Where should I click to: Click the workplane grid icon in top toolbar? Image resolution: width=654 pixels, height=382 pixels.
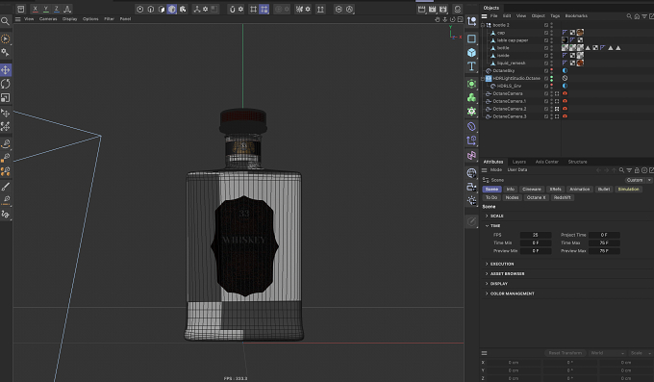click(253, 9)
